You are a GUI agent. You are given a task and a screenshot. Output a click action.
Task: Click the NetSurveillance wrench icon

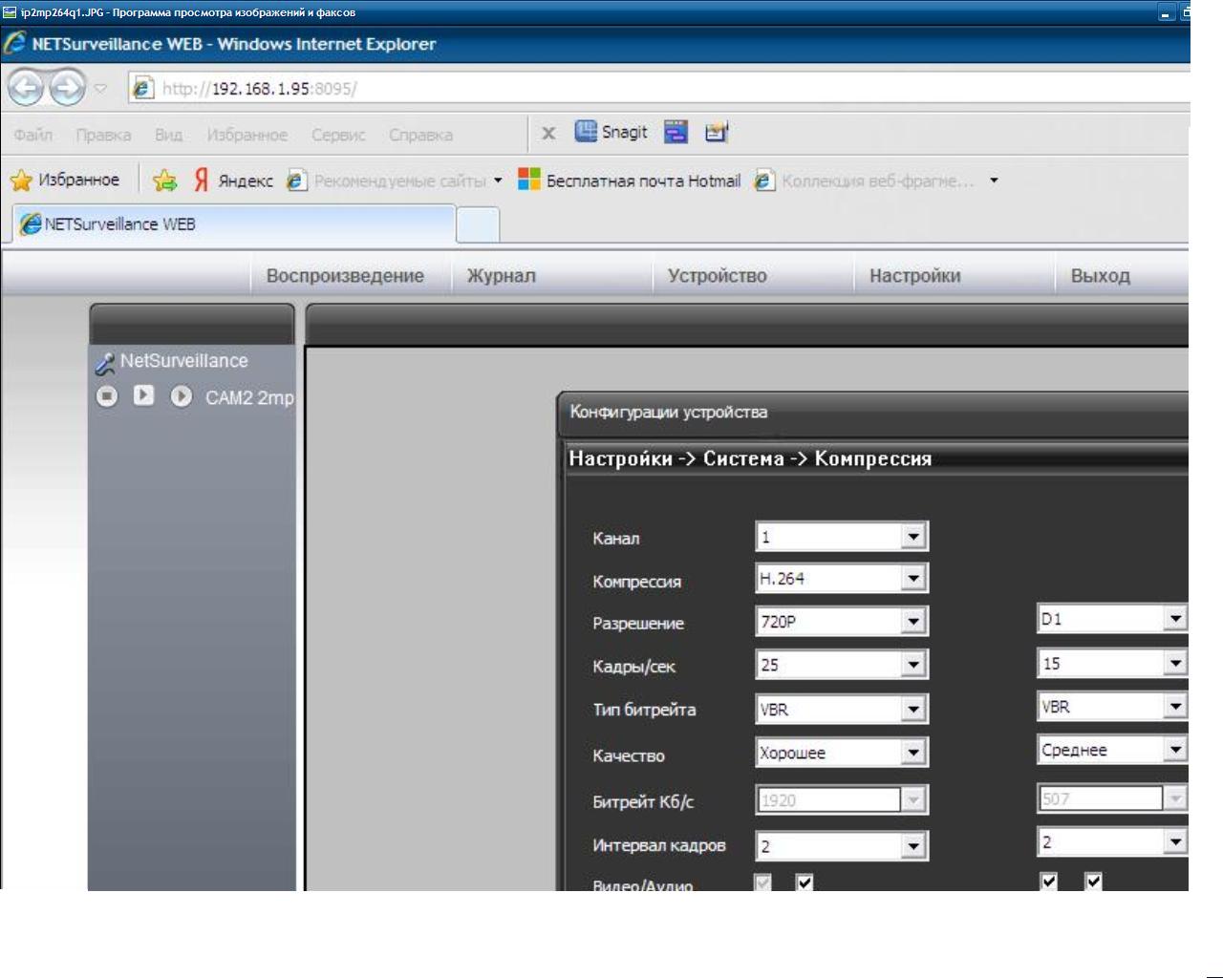(x=104, y=363)
